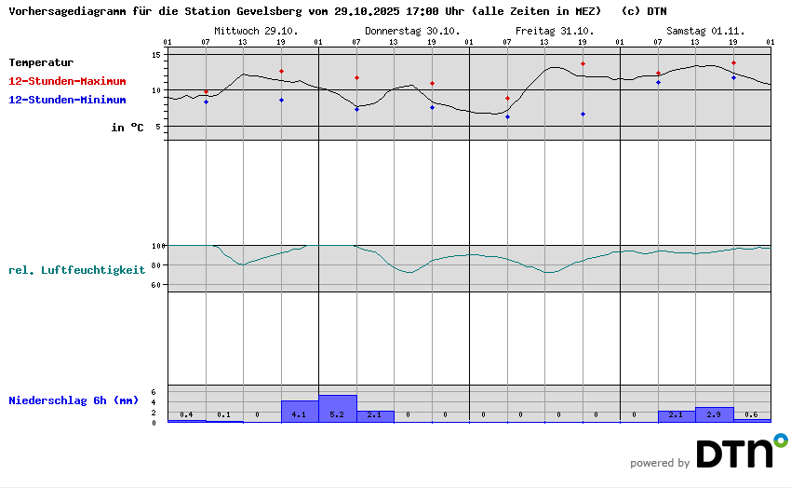This screenshot has width=791, height=488.
Task: Click the 0.1 mm precipitation value
Action: [x=223, y=414]
